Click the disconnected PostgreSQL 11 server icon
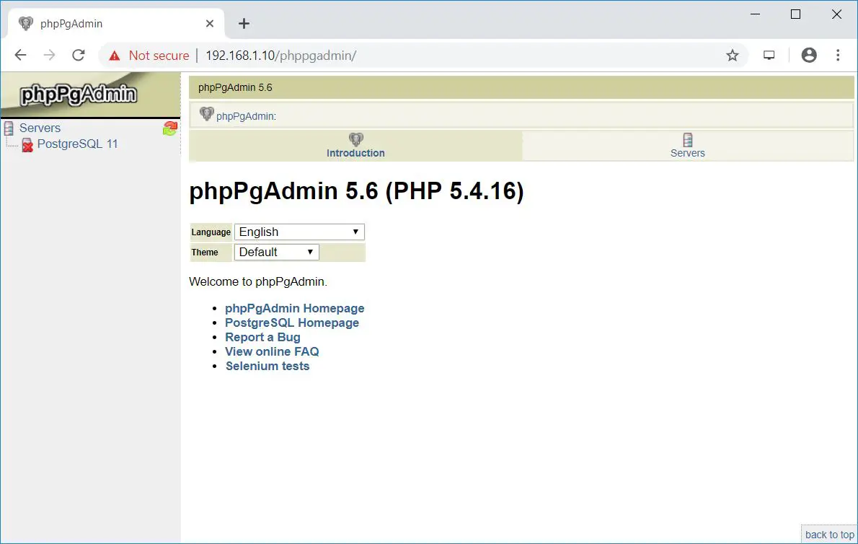Image resolution: width=858 pixels, height=544 pixels. click(27, 144)
